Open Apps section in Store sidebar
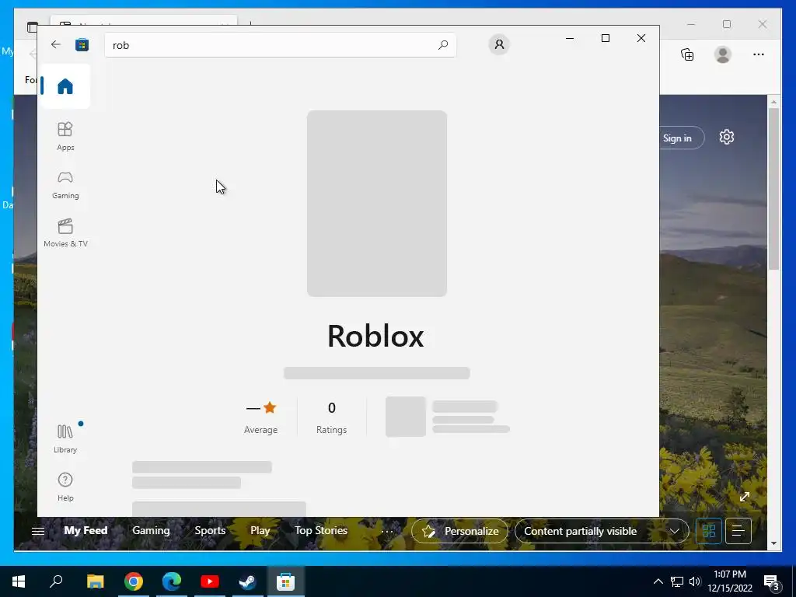796x597 pixels. (x=65, y=136)
